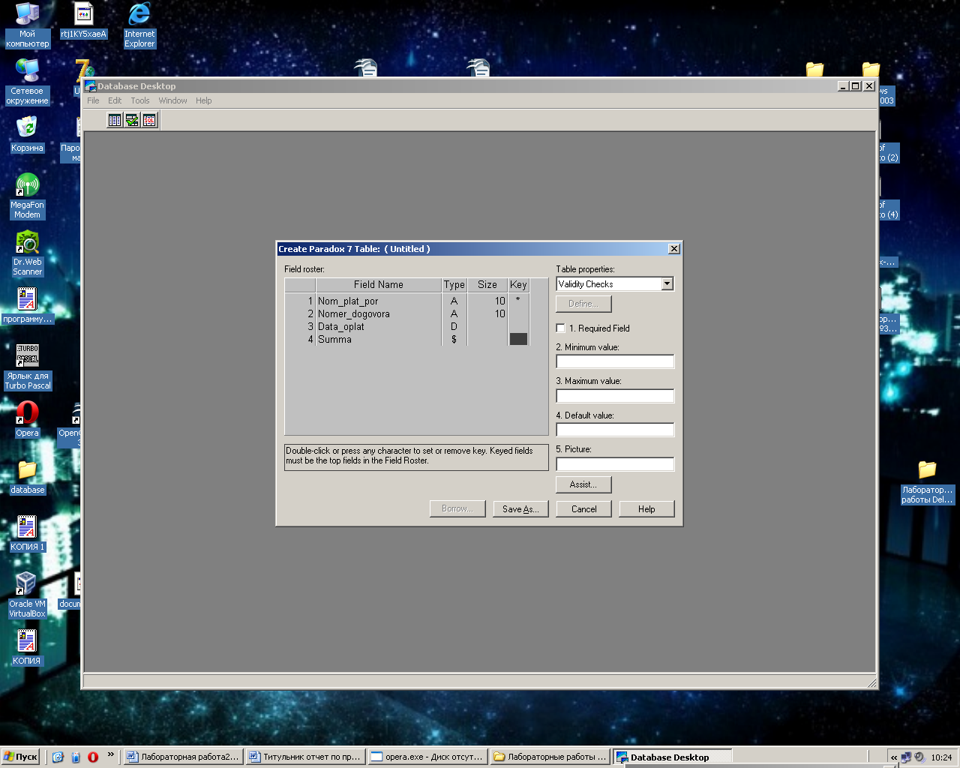This screenshot has height=768, width=960.
Task: Click the Assist... button
Action: tap(583, 484)
